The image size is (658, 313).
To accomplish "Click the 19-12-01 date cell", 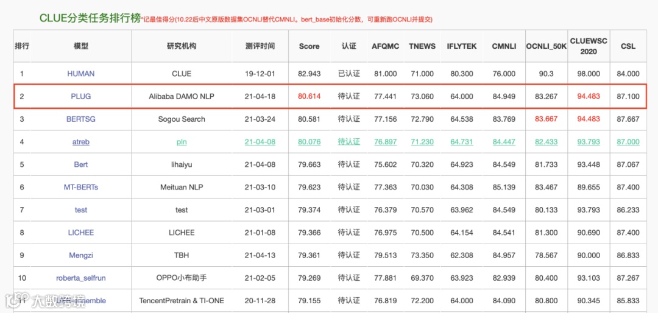I will click(260, 74).
